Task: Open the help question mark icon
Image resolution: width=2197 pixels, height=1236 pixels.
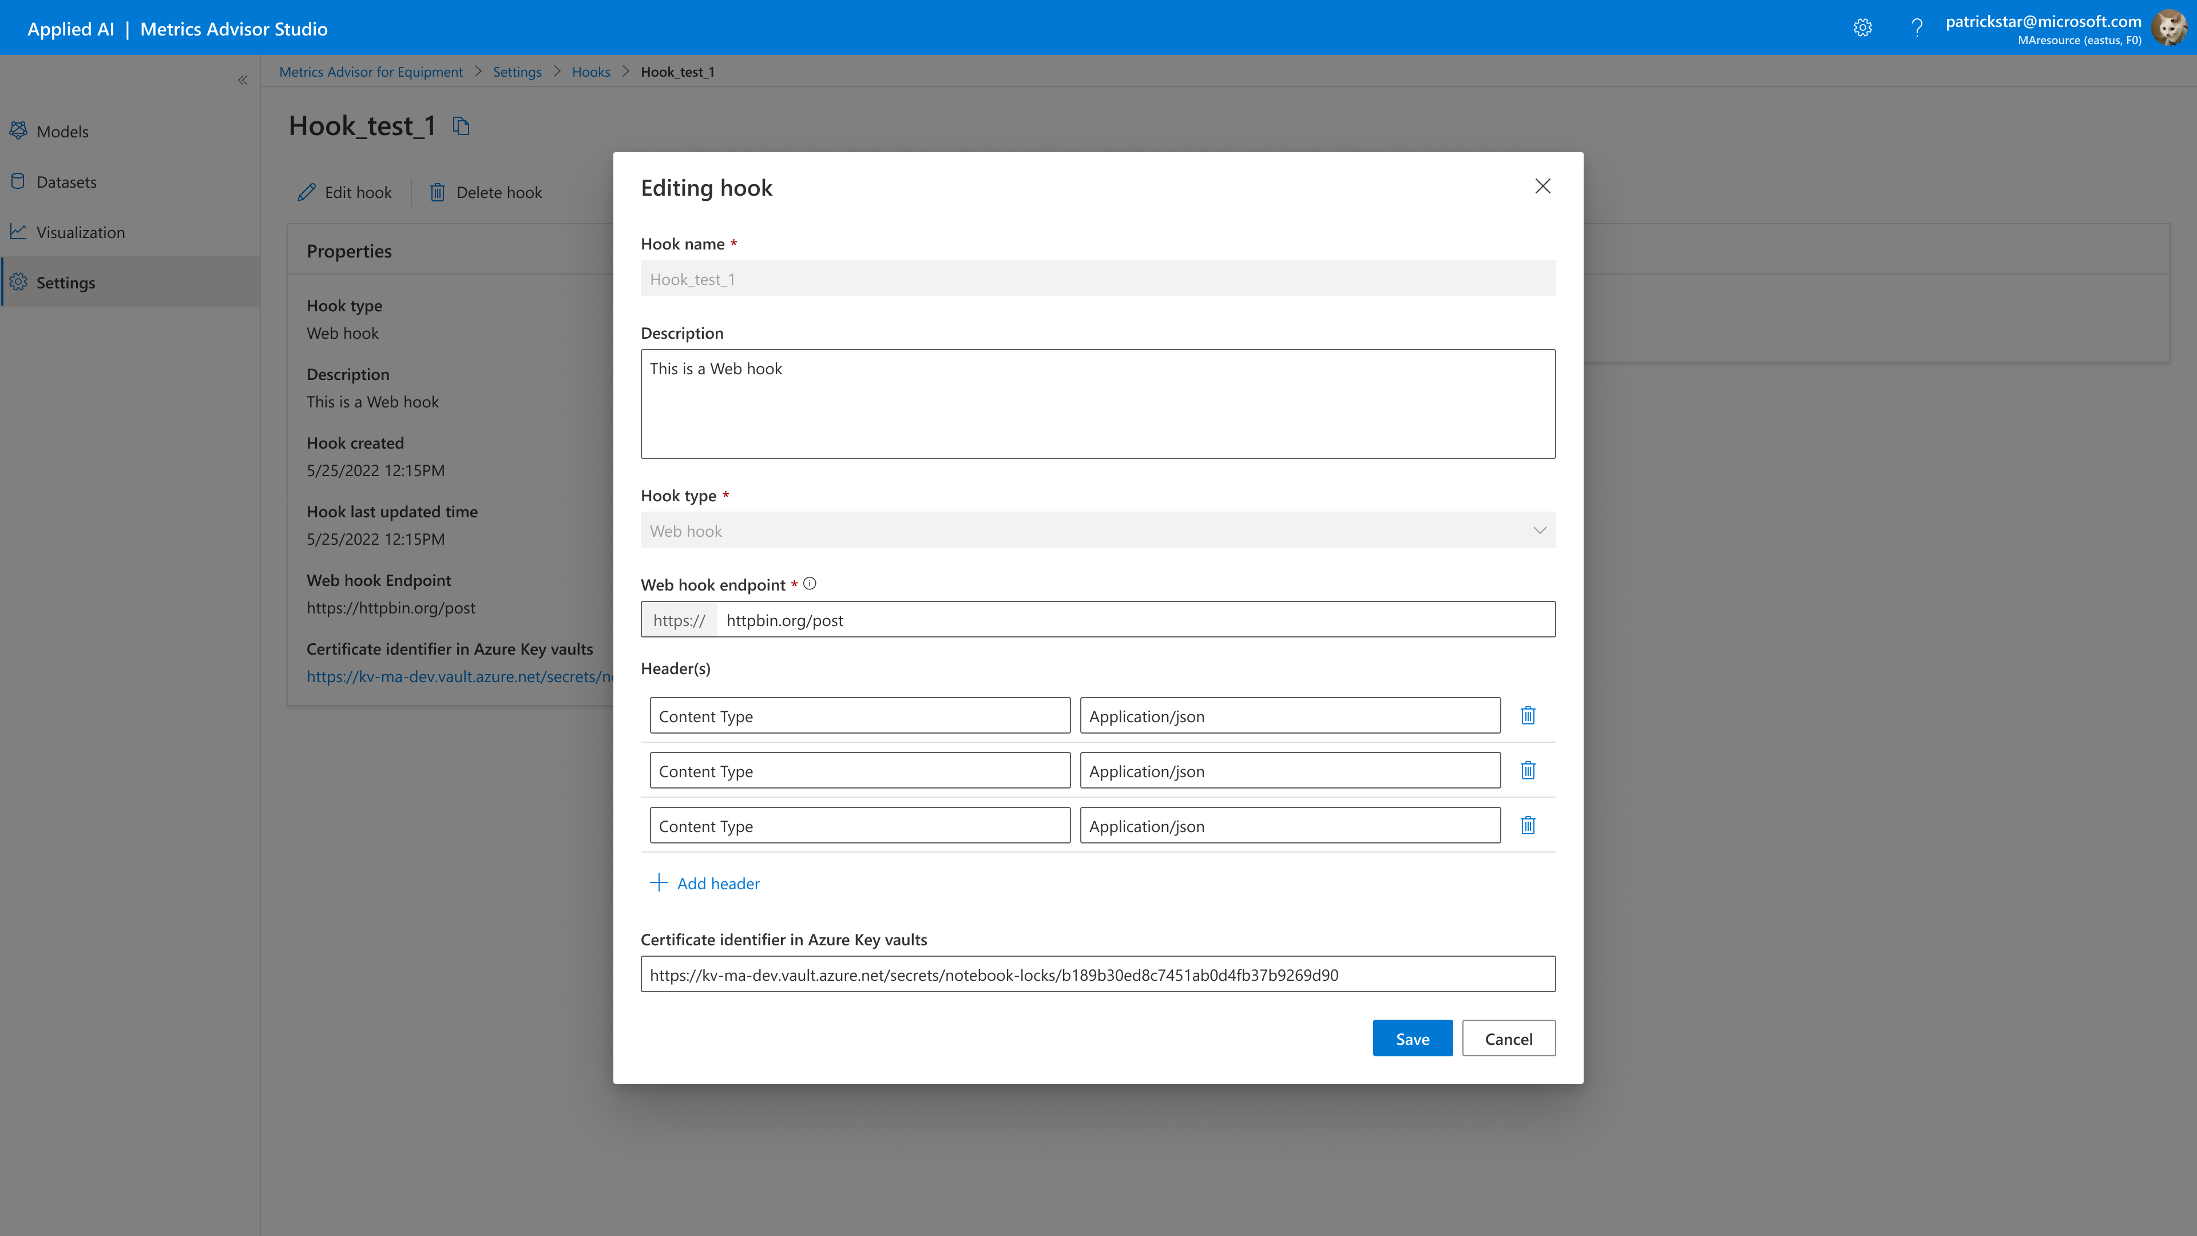Action: pyautogui.click(x=1917, y=28)
